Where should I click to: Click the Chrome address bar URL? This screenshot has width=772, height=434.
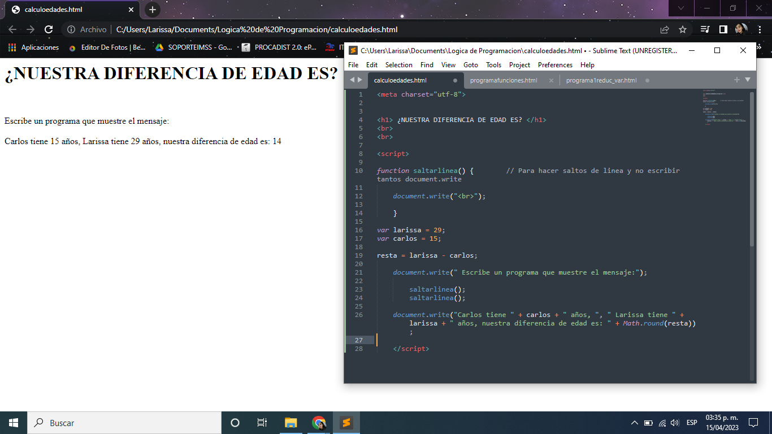257,29
